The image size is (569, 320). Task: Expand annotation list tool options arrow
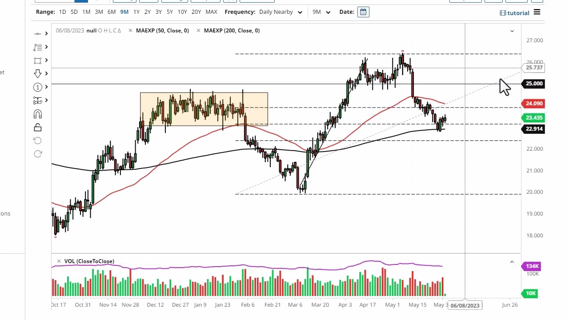[46, 47]
